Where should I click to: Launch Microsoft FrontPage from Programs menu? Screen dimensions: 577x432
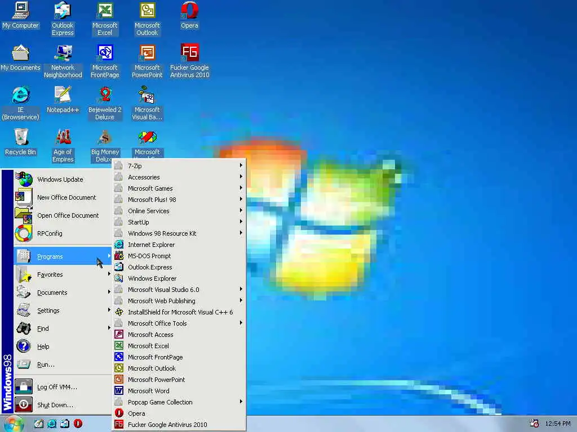coord(179,357)
